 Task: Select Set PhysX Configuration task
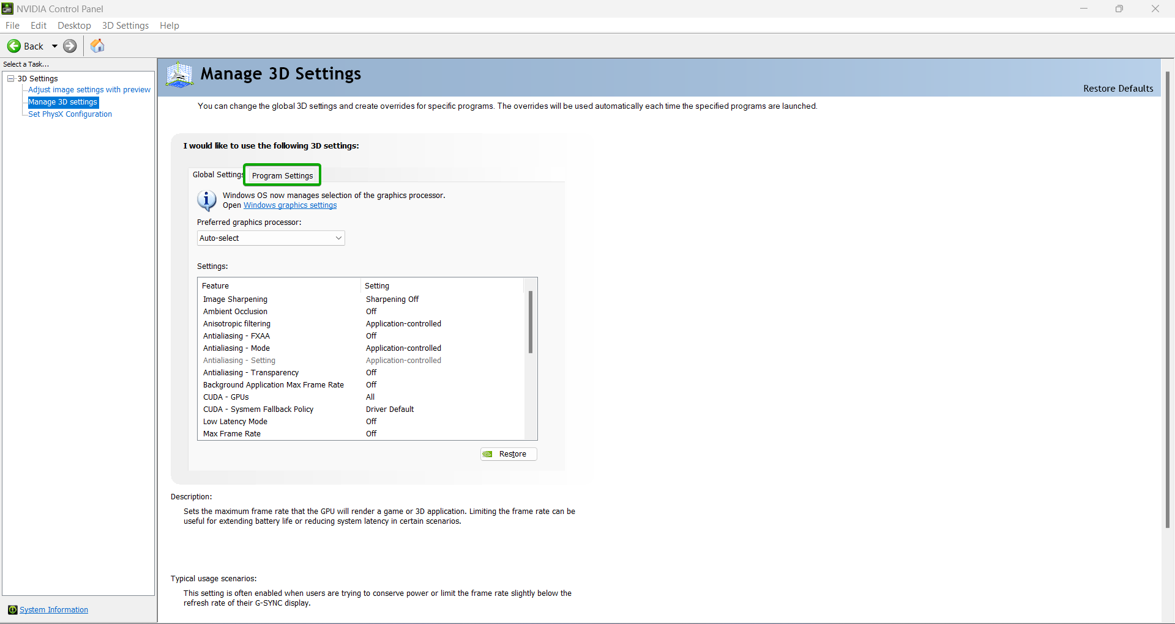coord(70,114)
